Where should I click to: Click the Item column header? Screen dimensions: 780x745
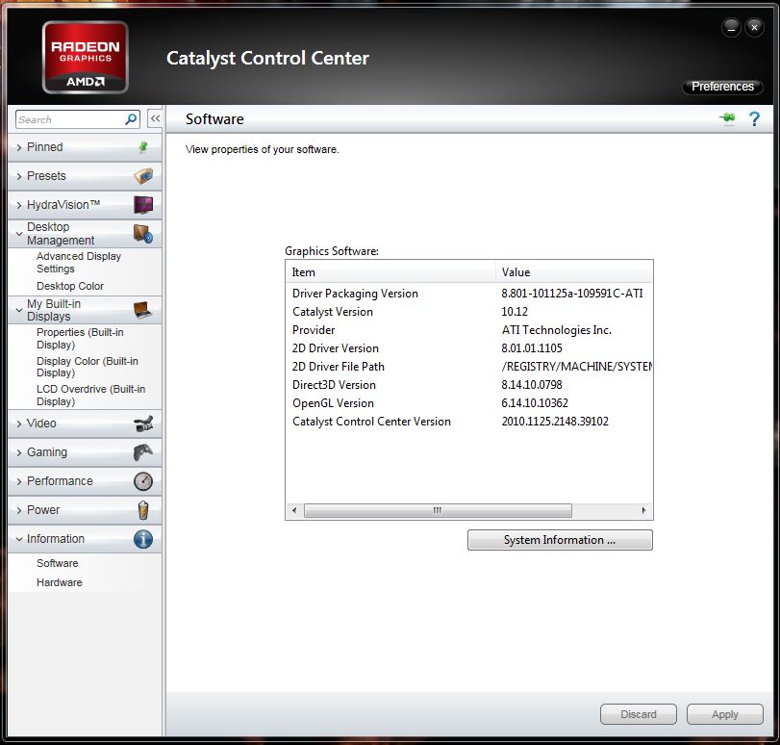tap(391, 272)
